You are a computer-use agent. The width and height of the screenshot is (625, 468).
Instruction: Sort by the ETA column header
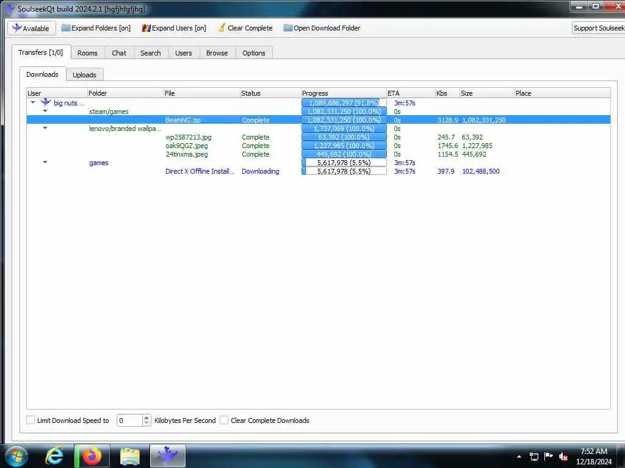411,93
